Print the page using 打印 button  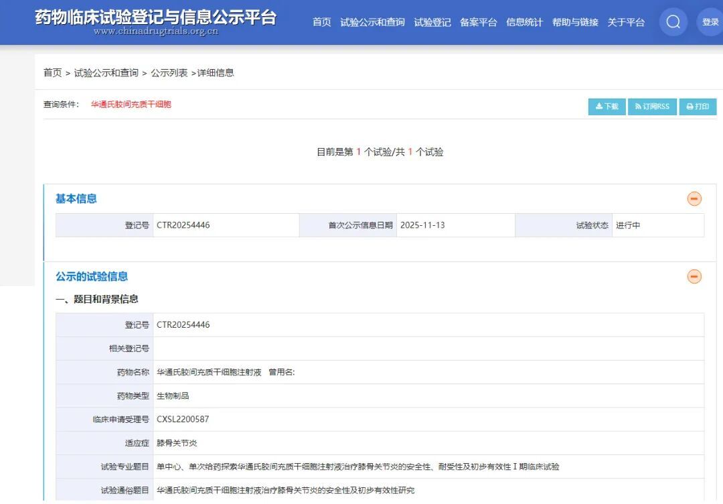698,107
